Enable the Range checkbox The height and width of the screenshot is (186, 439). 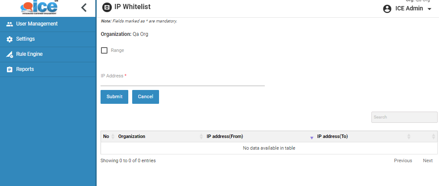[104, 50]
